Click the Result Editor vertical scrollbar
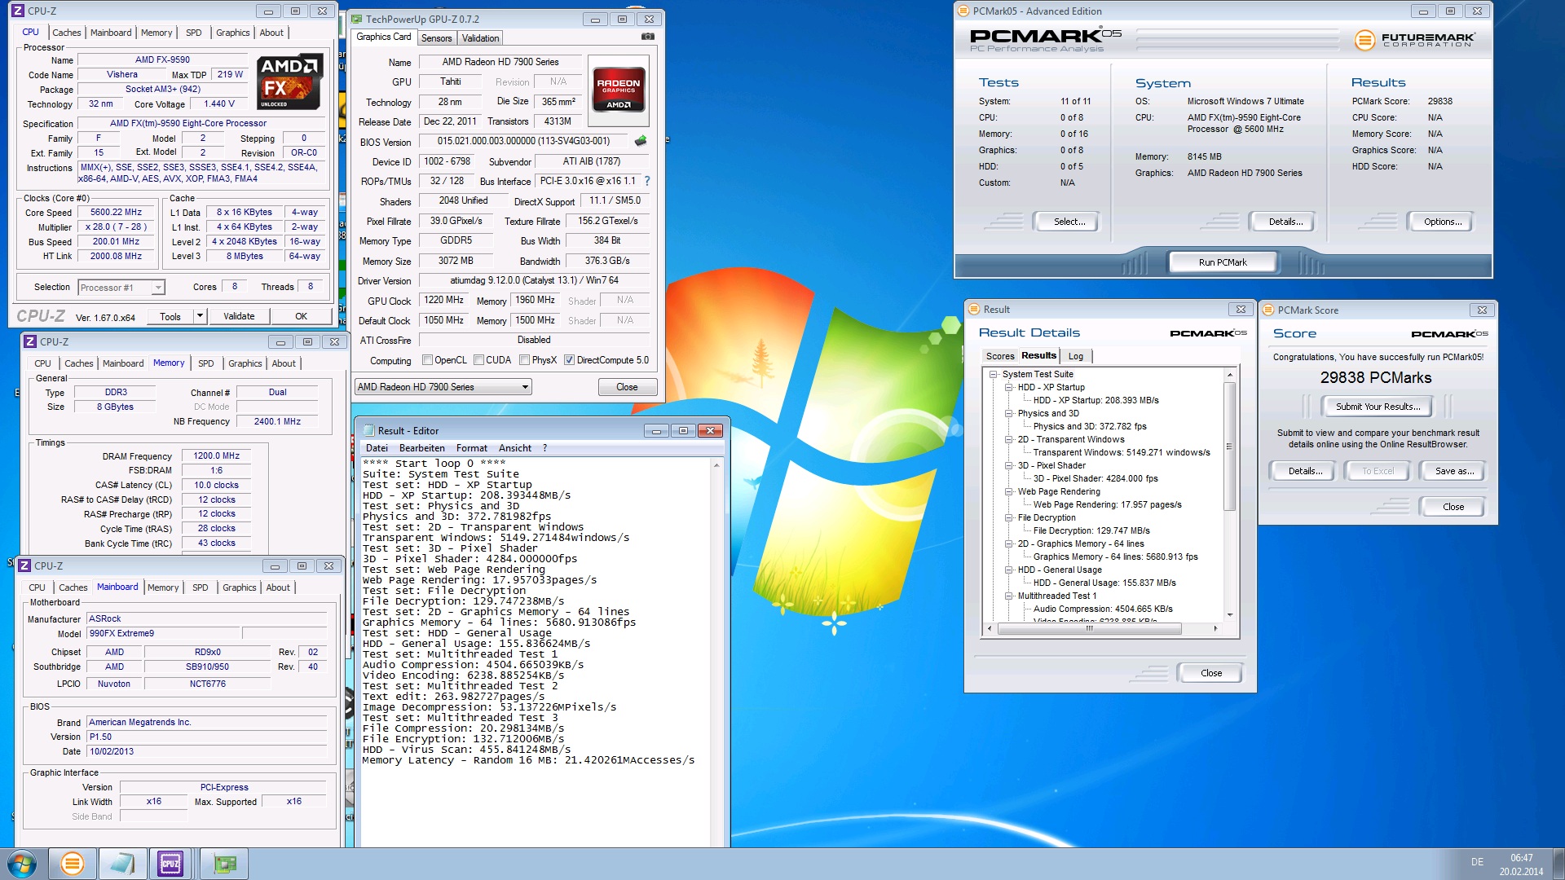The height and width of the screenshot is (880, 1565). [x=716, y=652]
